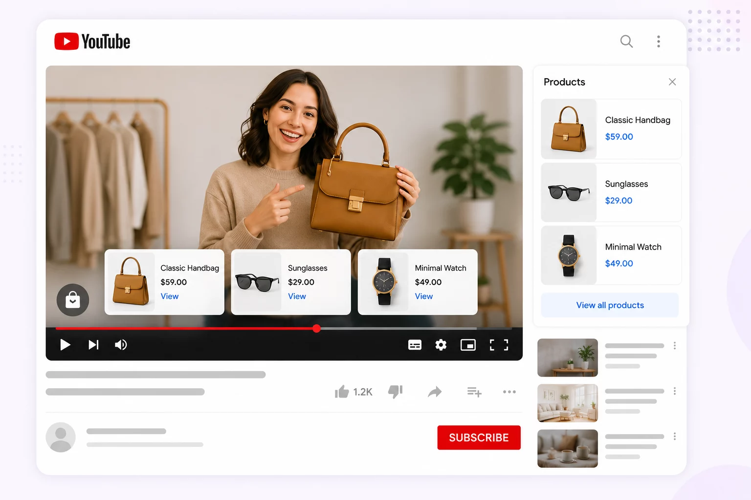Viewport: 751px width, 500px height.
Task: View Sunglasses overlay link
Action: [x=297, y=296]
